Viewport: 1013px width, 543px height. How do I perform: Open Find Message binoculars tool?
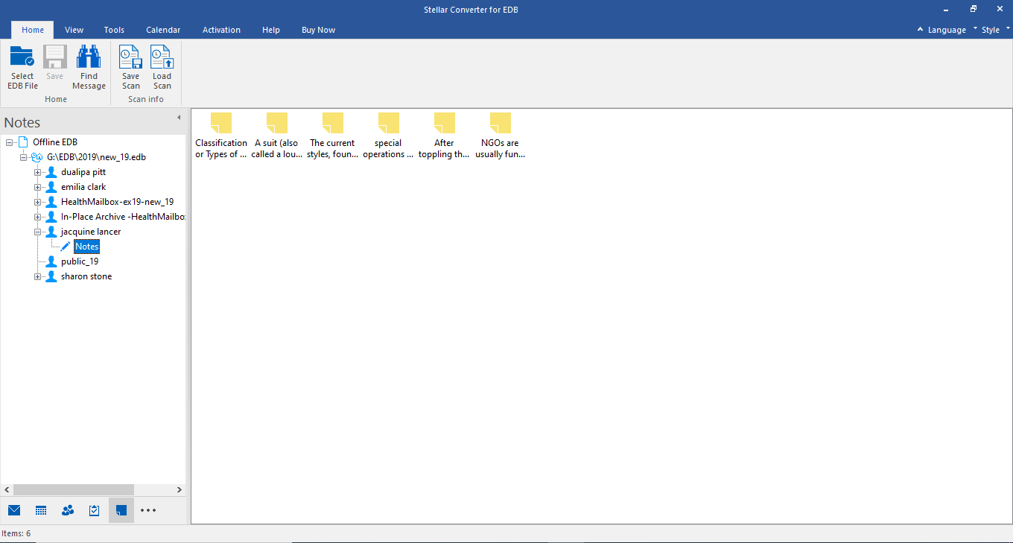click(89, 57)
